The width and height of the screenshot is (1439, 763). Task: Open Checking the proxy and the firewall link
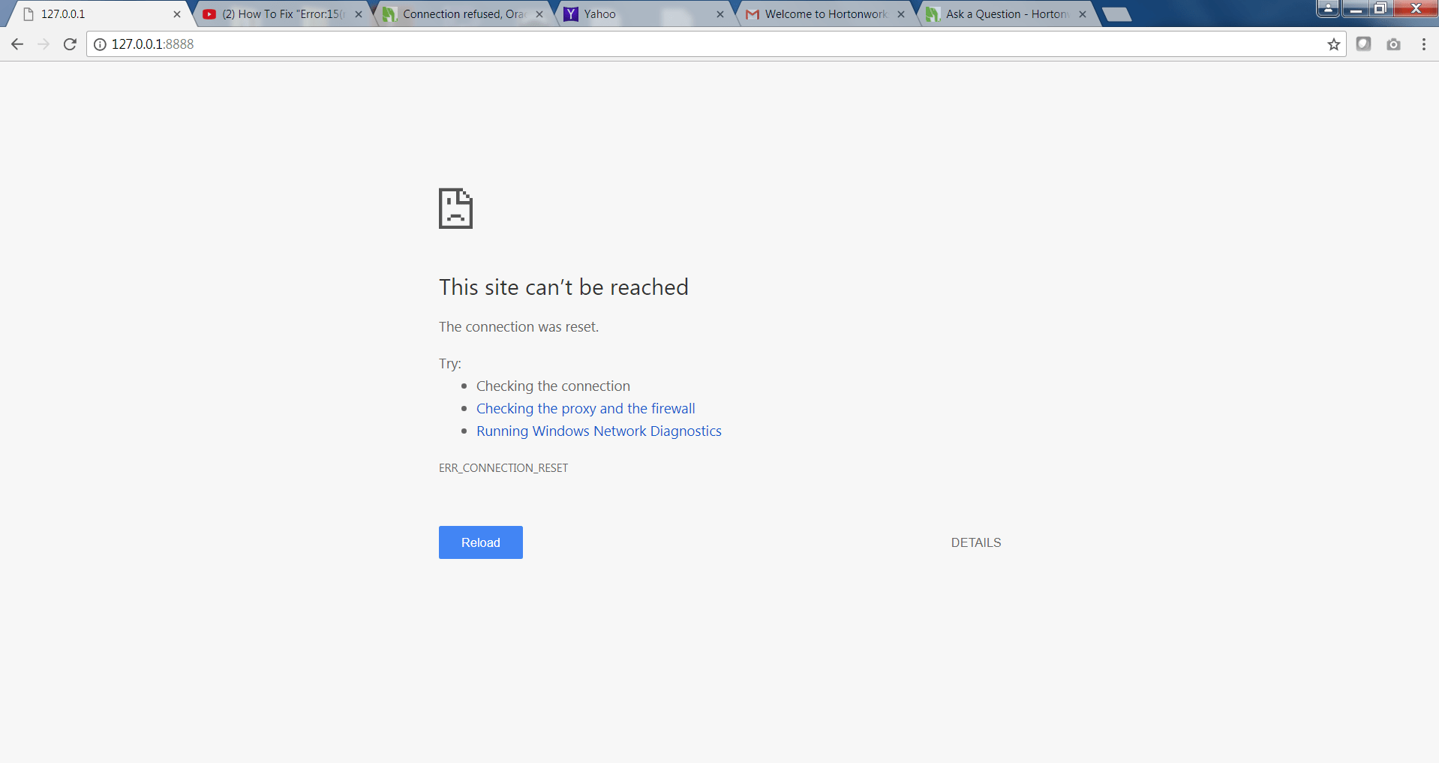click(585, 408)
